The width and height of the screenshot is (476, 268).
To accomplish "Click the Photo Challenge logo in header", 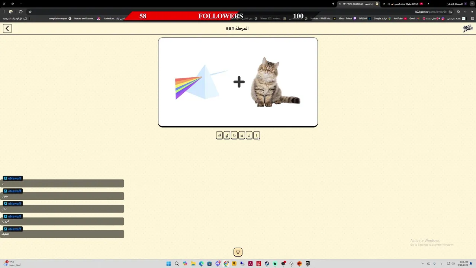I will pos(467,28).
